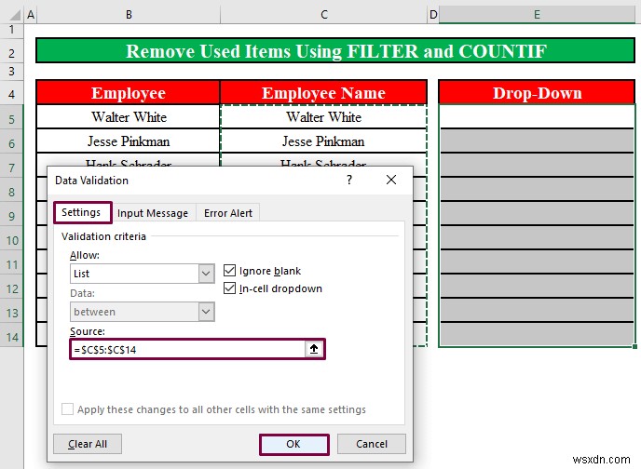
Task: Click the Walter White cell in Employee column
Action: [129, 117]
